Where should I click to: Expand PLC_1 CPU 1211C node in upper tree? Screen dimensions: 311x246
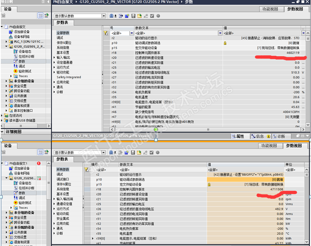(x=6, y=42)
